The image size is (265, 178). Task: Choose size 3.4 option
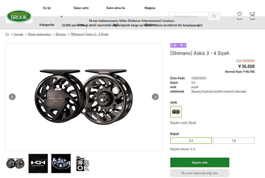tap(191, 141)
